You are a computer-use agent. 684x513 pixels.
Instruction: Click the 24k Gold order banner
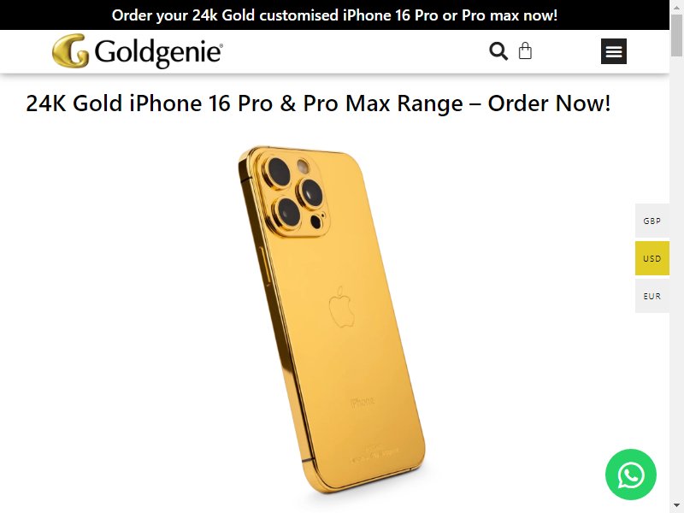(334, 15)
